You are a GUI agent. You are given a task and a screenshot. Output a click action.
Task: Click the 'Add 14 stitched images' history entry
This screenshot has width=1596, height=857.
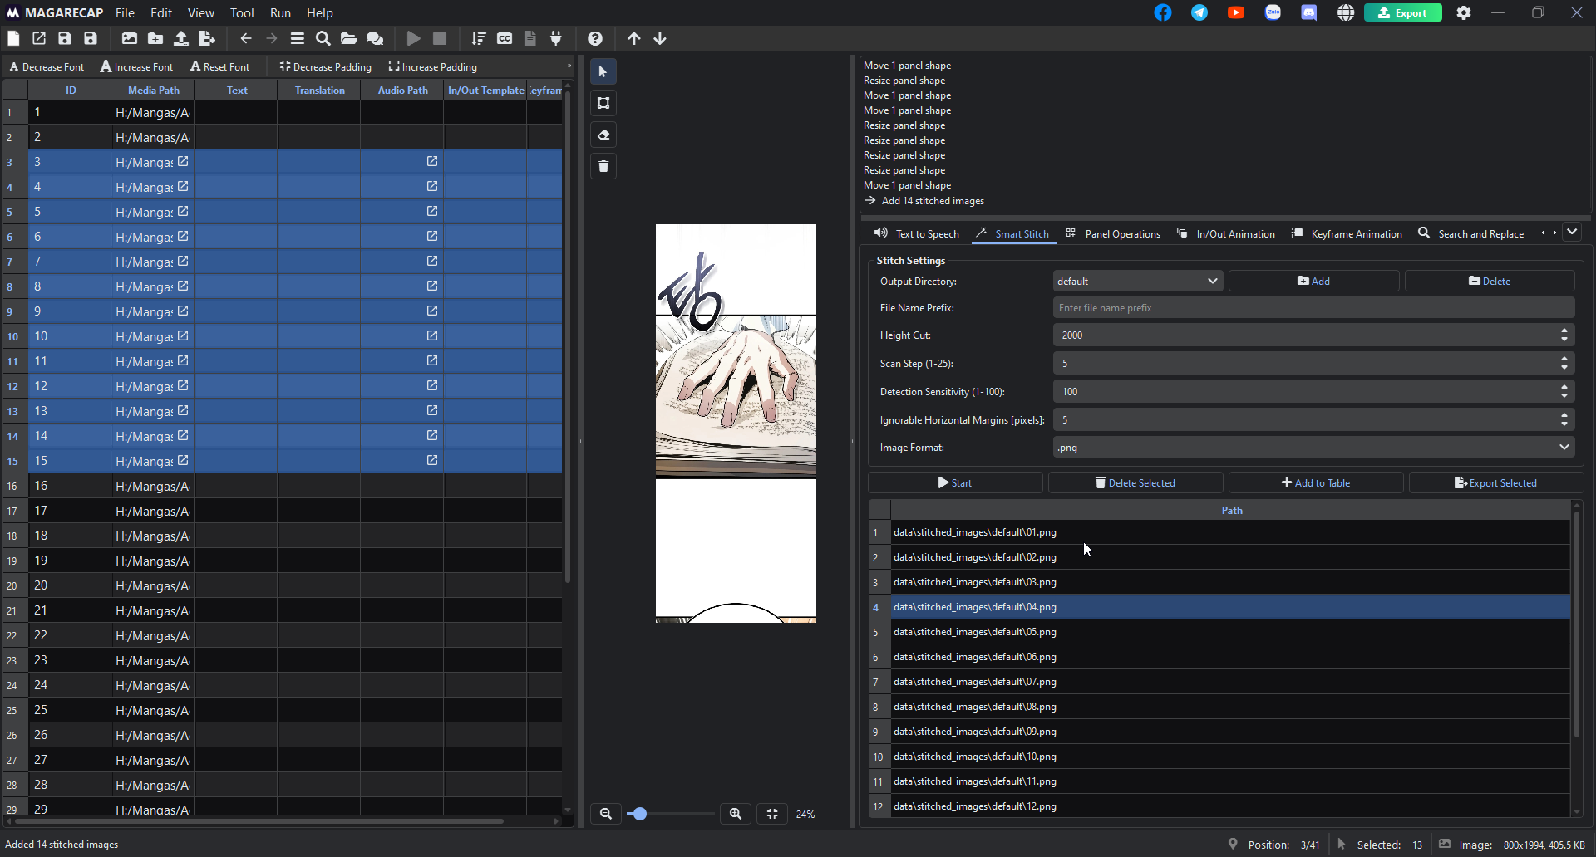[933, 201]
